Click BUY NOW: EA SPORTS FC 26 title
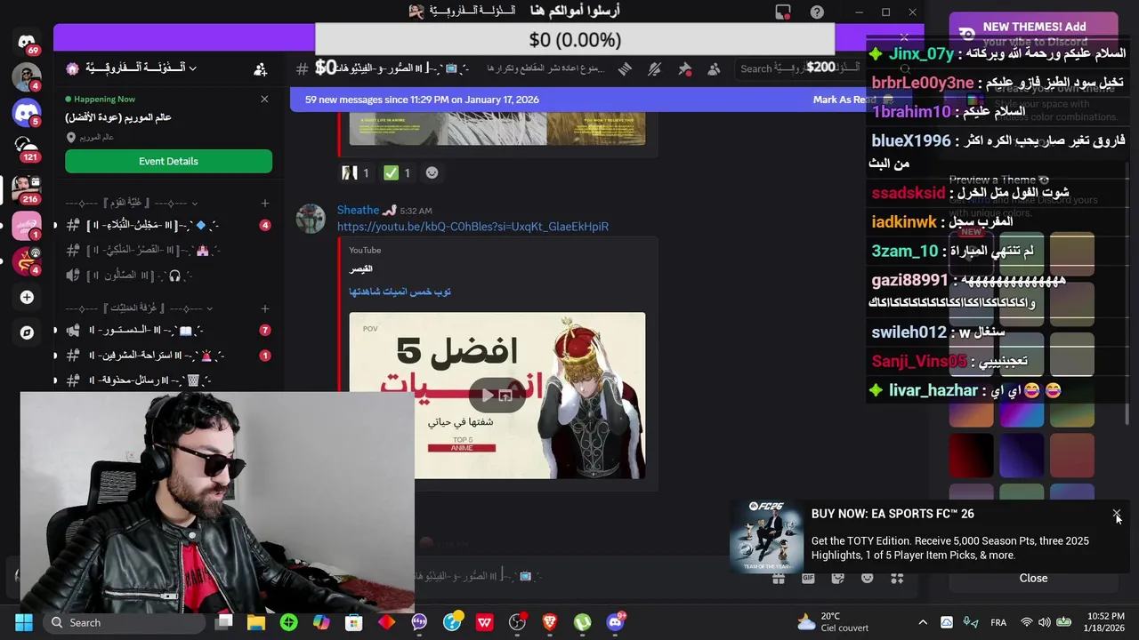 (x=893, y=514)
